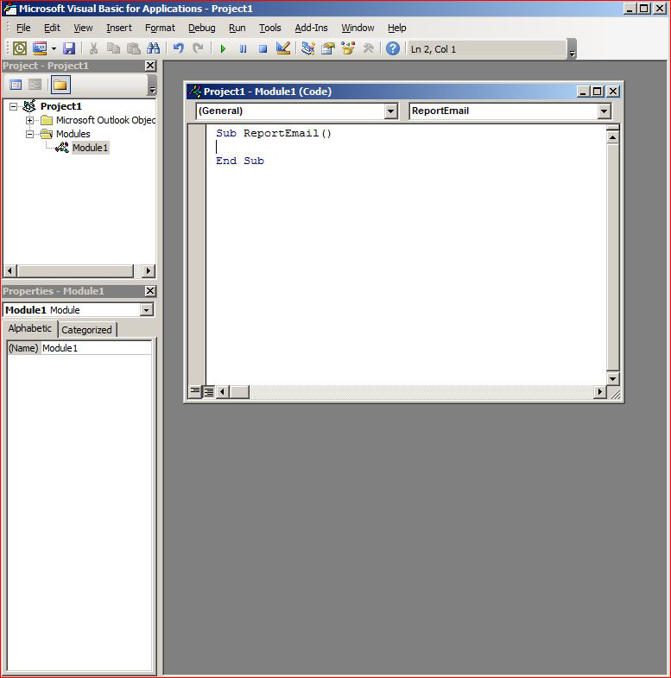This screenshot has height=678, width=671.
Task: Open the Edit menu
Action: coord(52,28)
